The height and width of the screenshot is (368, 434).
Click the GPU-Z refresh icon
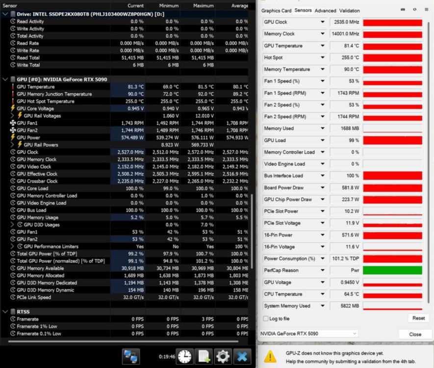pos(414,9)
